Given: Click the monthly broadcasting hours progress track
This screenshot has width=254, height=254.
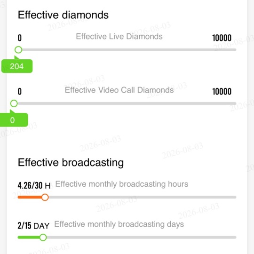Looking at the screenshot, I should (127, 197).
